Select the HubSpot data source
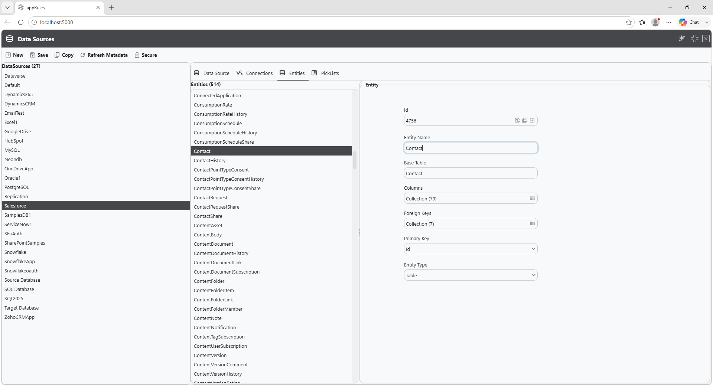 point(96,141)
